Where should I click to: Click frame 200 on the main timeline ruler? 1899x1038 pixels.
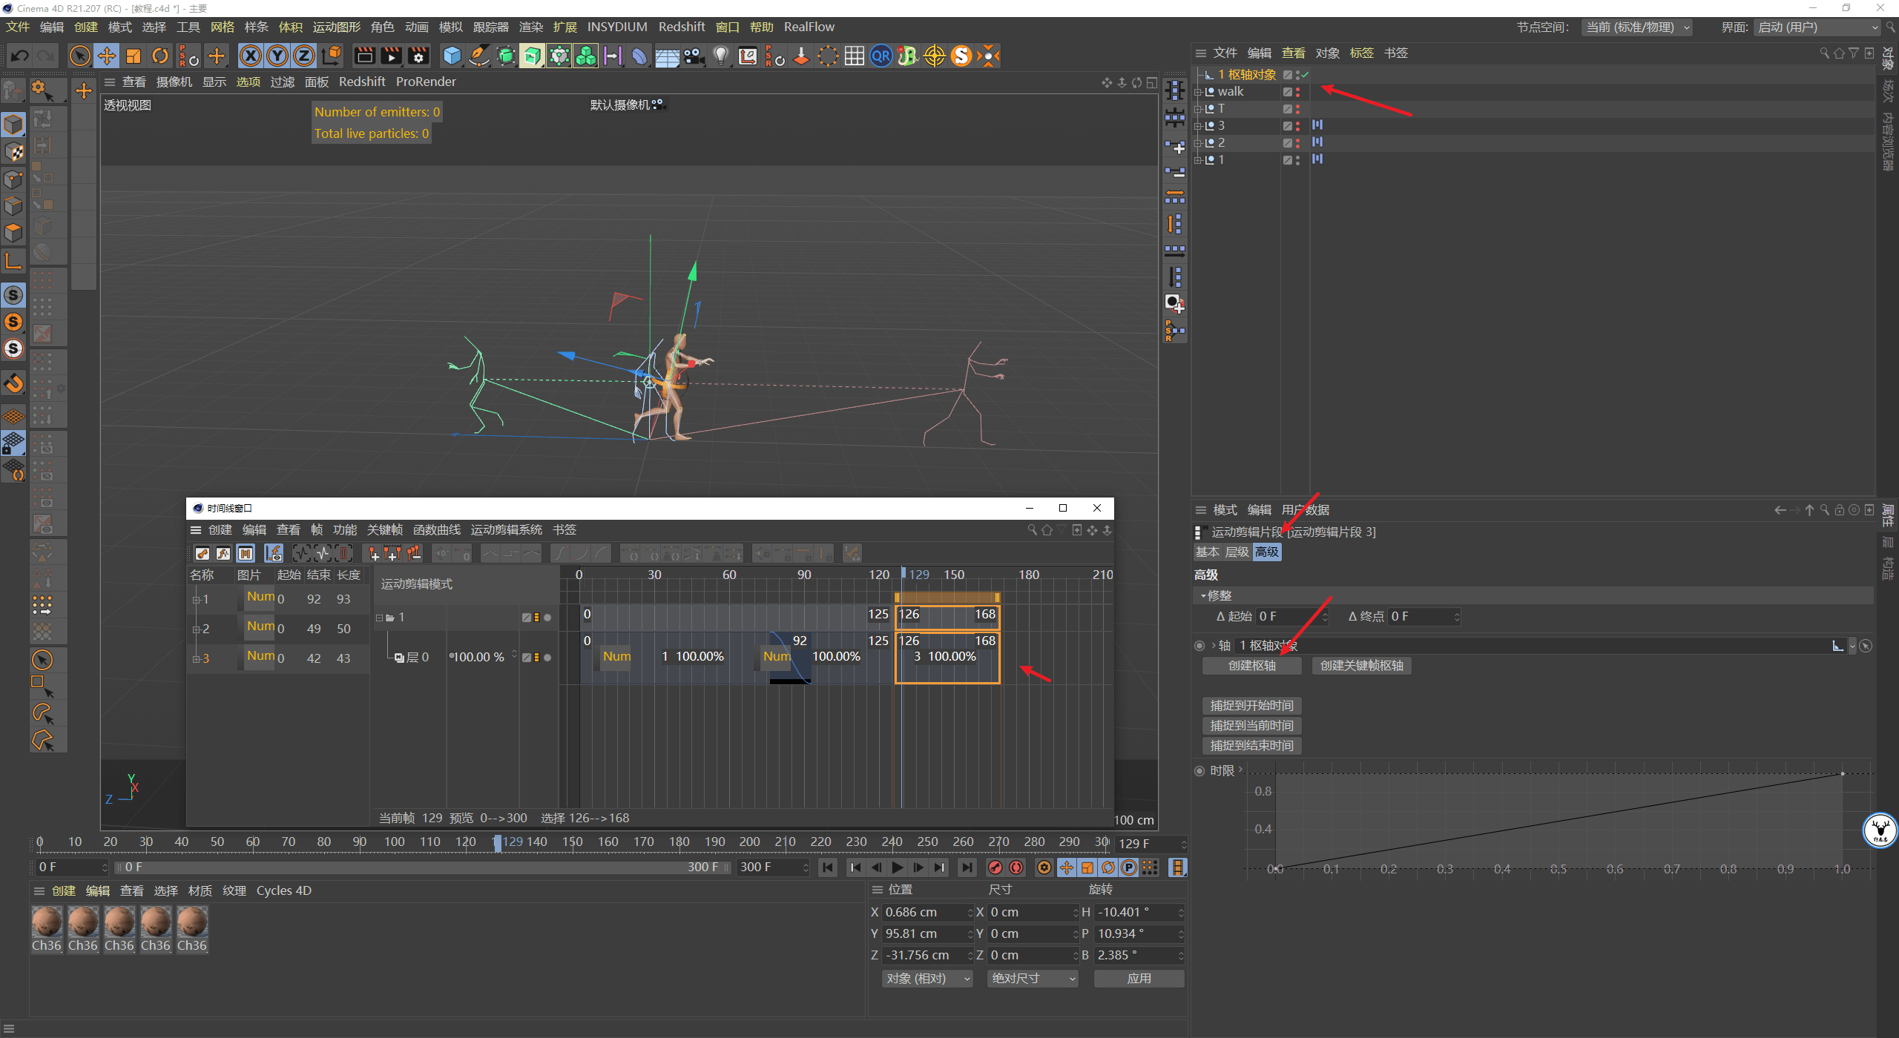click(x=750, y=842)
